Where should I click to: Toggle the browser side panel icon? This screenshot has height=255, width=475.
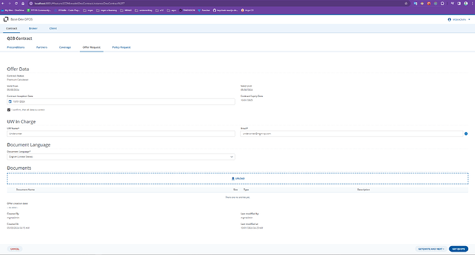[x=459, y=3]
